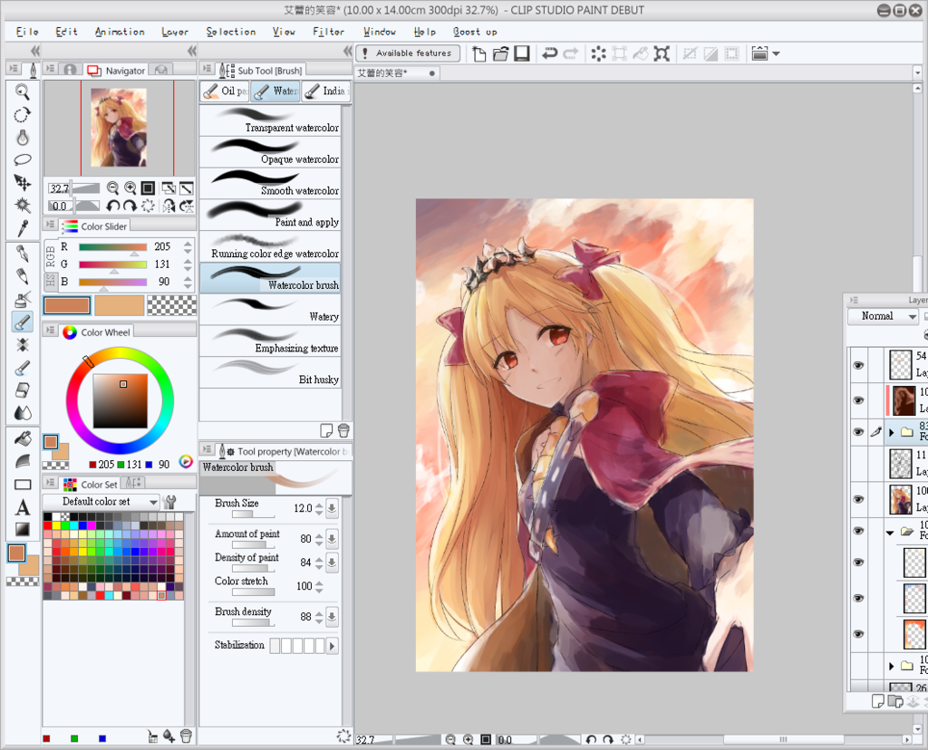This screenshot has height=750, width=928.
Task: Expand the Stabilization slider arrow
Action: point(332,646)
